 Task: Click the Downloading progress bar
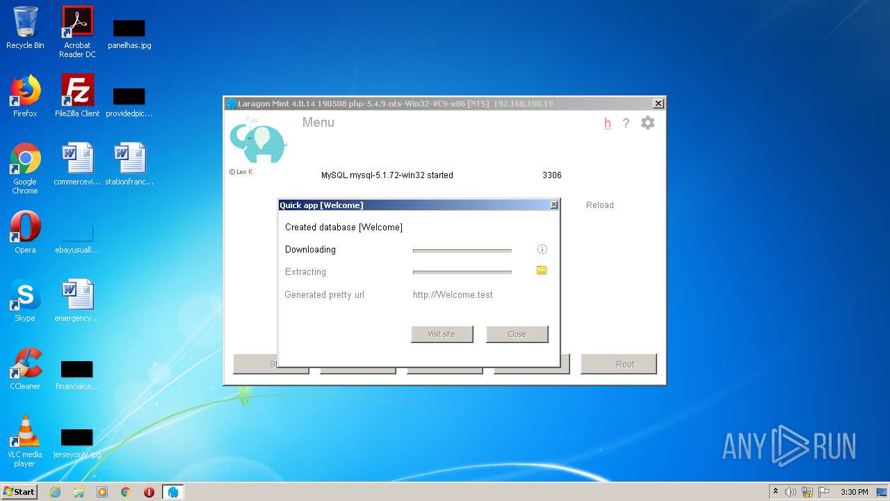point(462,250)
